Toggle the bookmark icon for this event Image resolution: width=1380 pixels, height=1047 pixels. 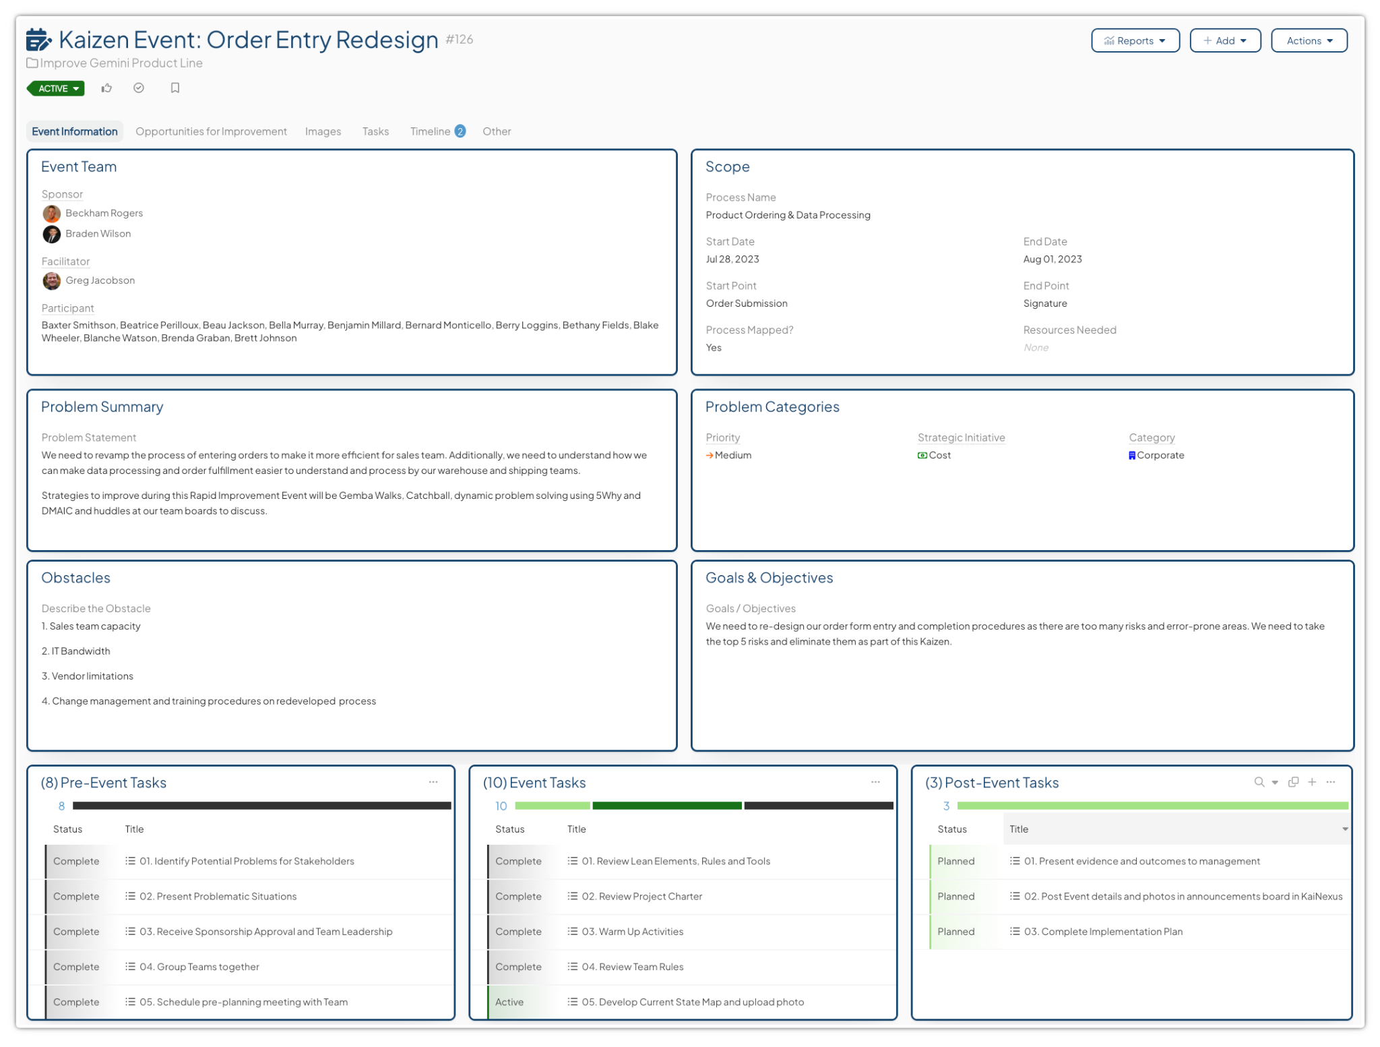pyautogui.click(x=175, y=88)
